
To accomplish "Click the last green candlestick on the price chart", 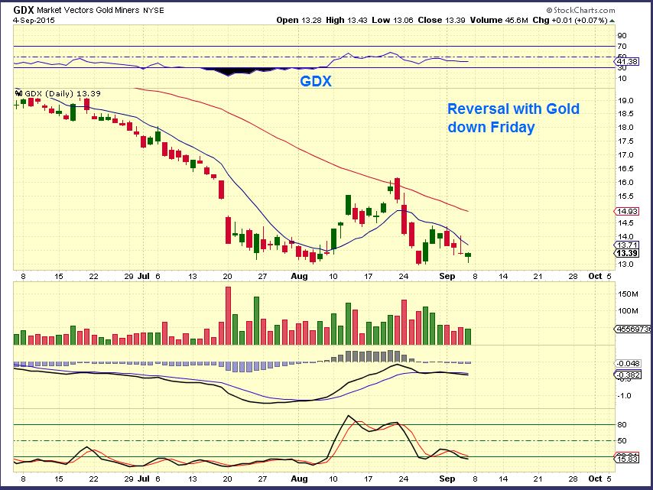I will click(469, 256).
